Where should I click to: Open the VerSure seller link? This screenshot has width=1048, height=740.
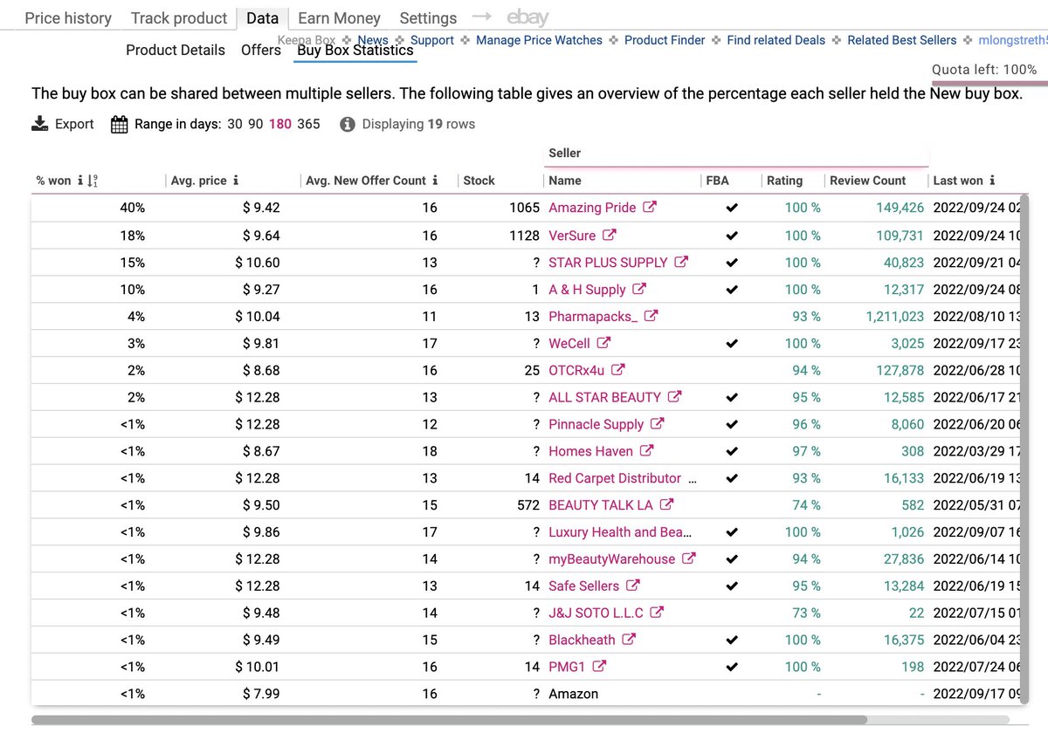click(572, 235)
